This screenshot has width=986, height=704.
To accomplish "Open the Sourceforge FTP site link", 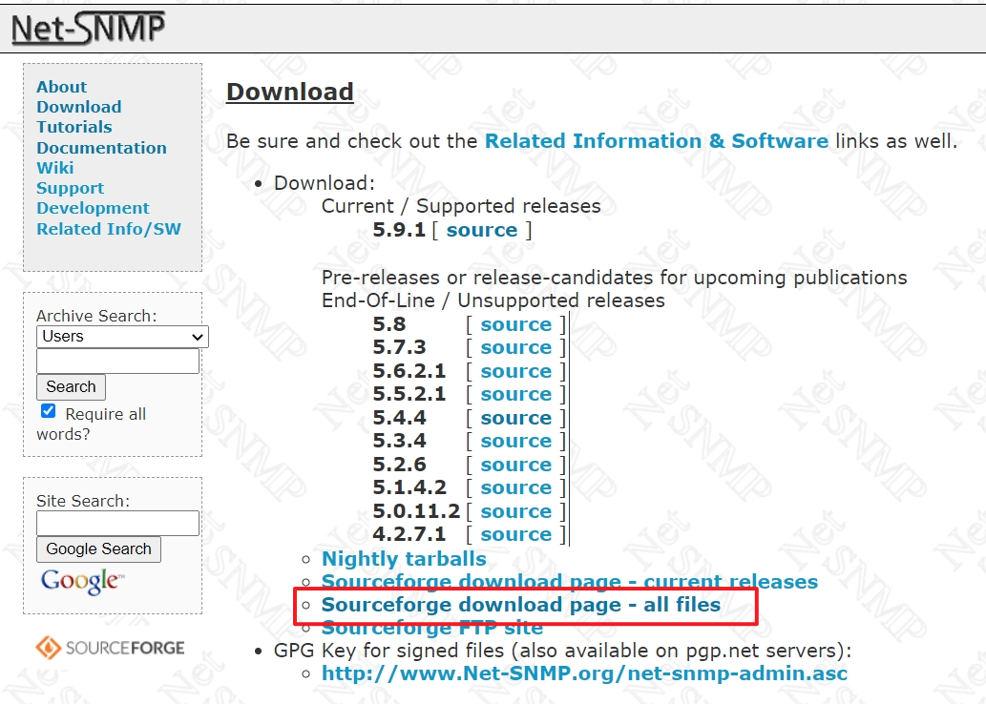I will (x=432, y=628).
